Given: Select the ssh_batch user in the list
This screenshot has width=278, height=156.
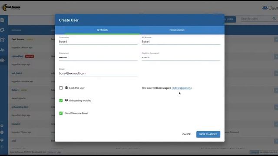Looking at the screenshot, I should tap(17, 73).
